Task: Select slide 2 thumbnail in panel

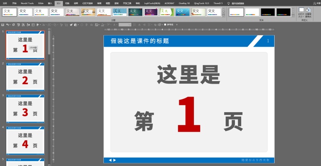Action: 25,77
